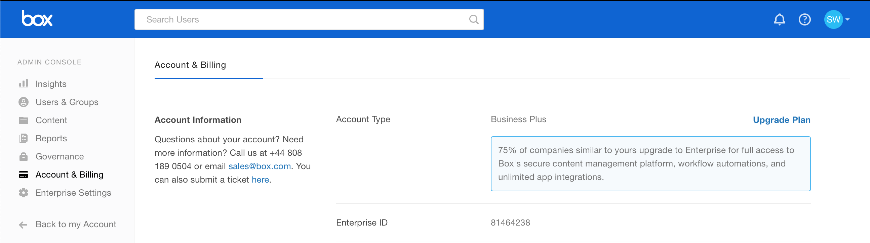Click the Account Information heading
The width and height of the screenshot is (870, 243).
tap(198, 120)
